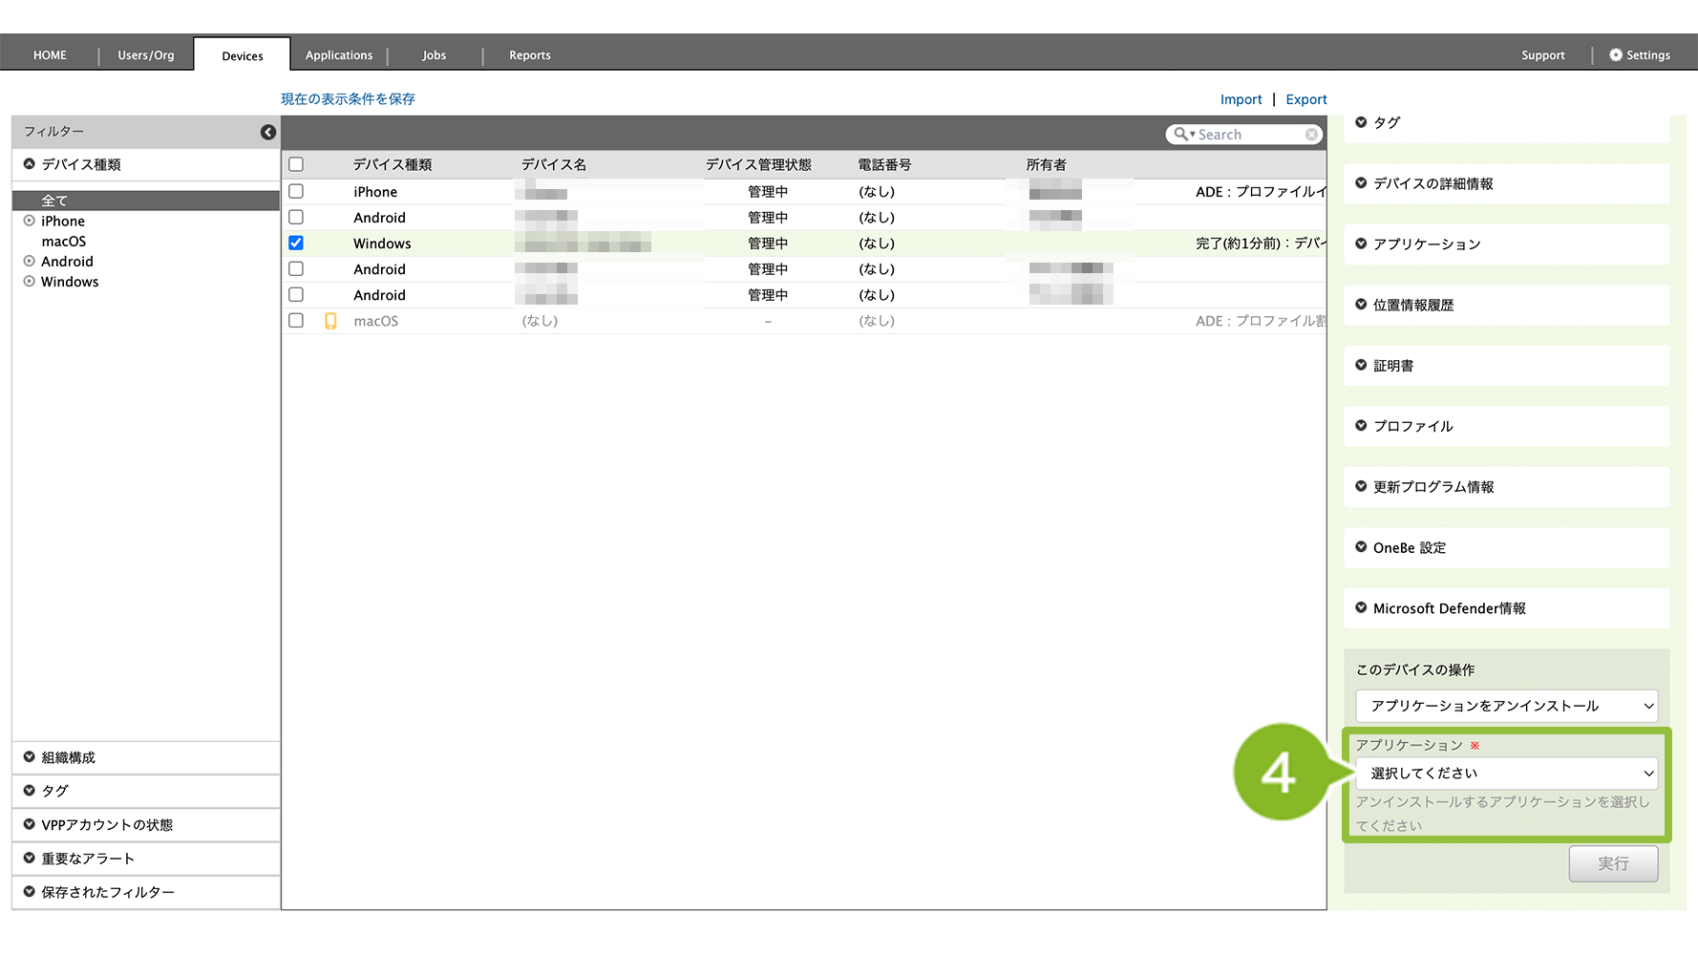Viewport: 1698px width, 955px height.
Task: Click the 現在の表示条件を保存 link
Action: click(348, 99)
